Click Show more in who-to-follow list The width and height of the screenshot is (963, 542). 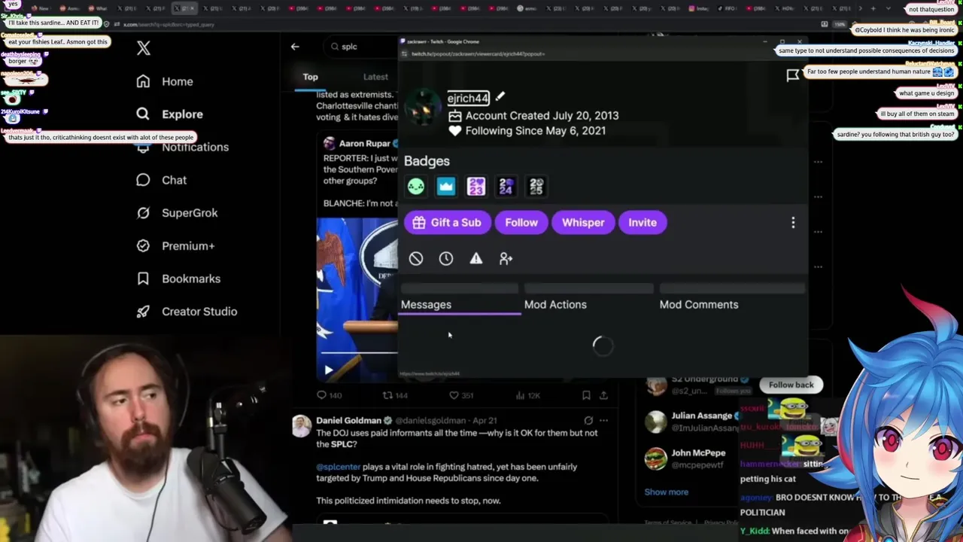pyautogui.click(x=666, y=492)
